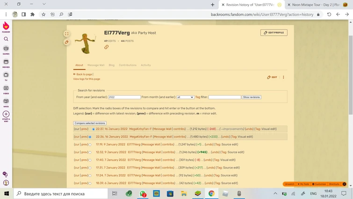Click the expand page width icon
This screenshot has height=199, width=353.
pyautogui.click(x=67, y=34)
